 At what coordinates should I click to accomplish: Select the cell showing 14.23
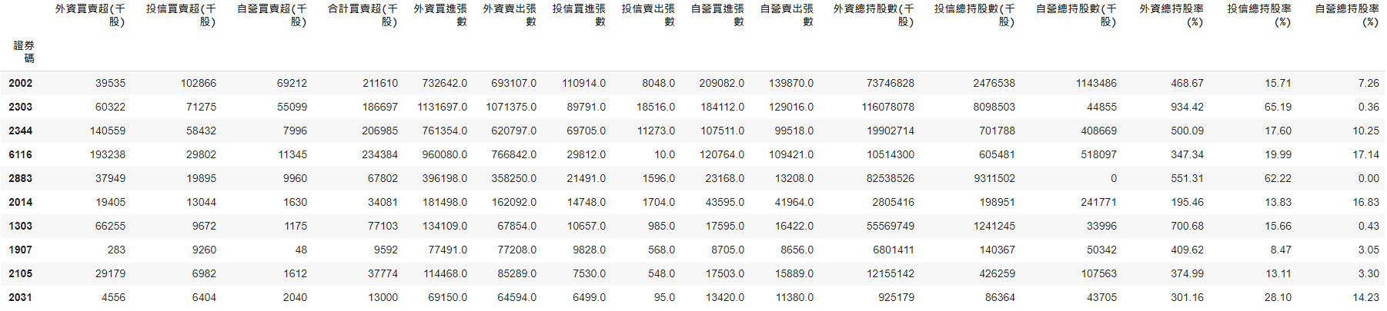point(1365,297)
